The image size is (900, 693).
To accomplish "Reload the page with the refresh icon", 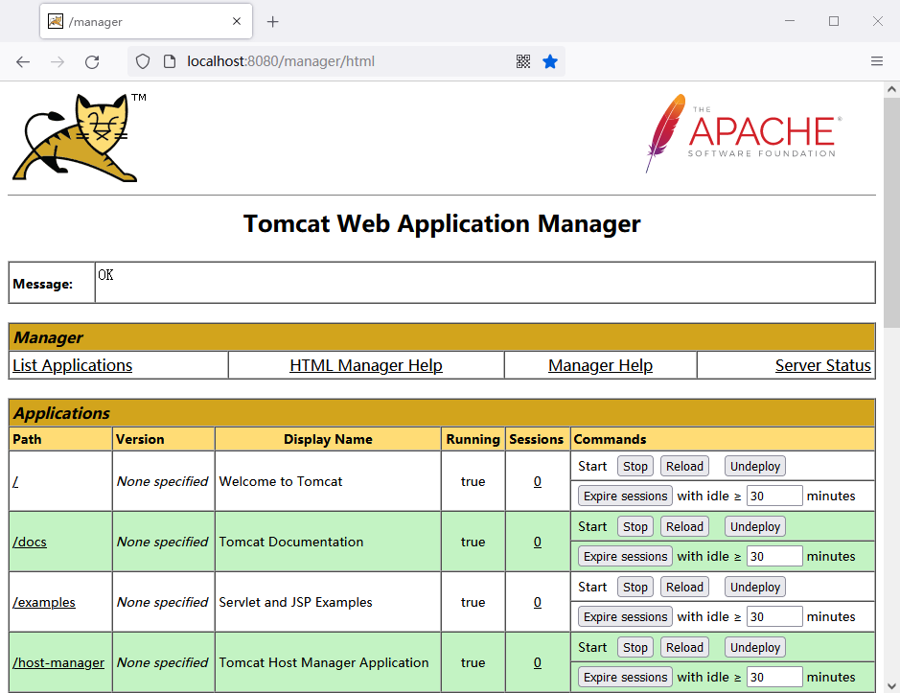I will [x=92, y=61].
